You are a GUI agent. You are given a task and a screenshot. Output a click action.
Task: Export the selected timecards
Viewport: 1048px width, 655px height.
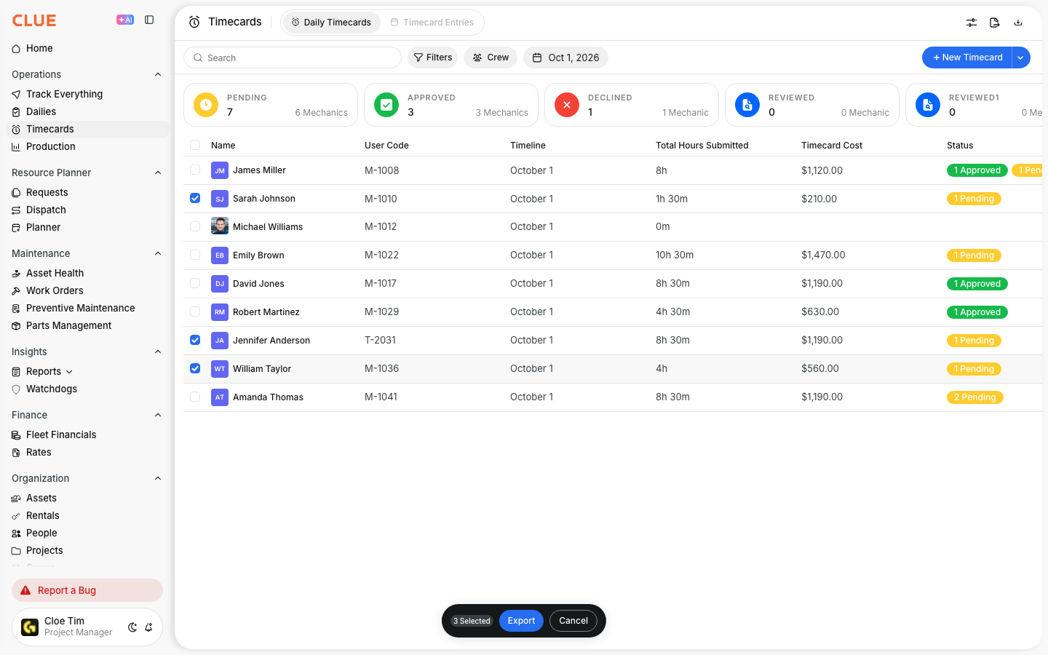click(x=521, y=621)
